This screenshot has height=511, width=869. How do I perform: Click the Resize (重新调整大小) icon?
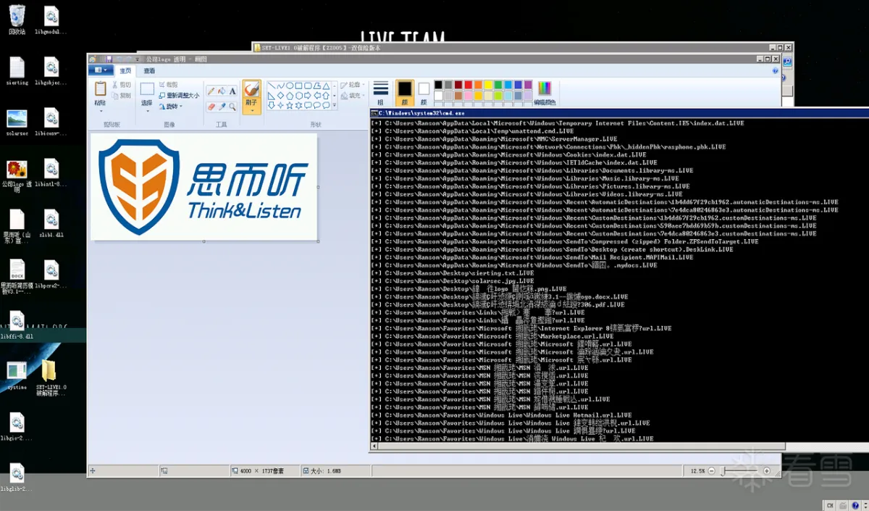point(161,95)
